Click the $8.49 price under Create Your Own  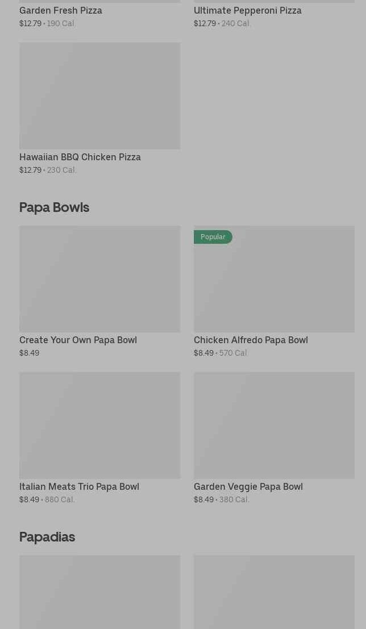(x=30, y=353)
